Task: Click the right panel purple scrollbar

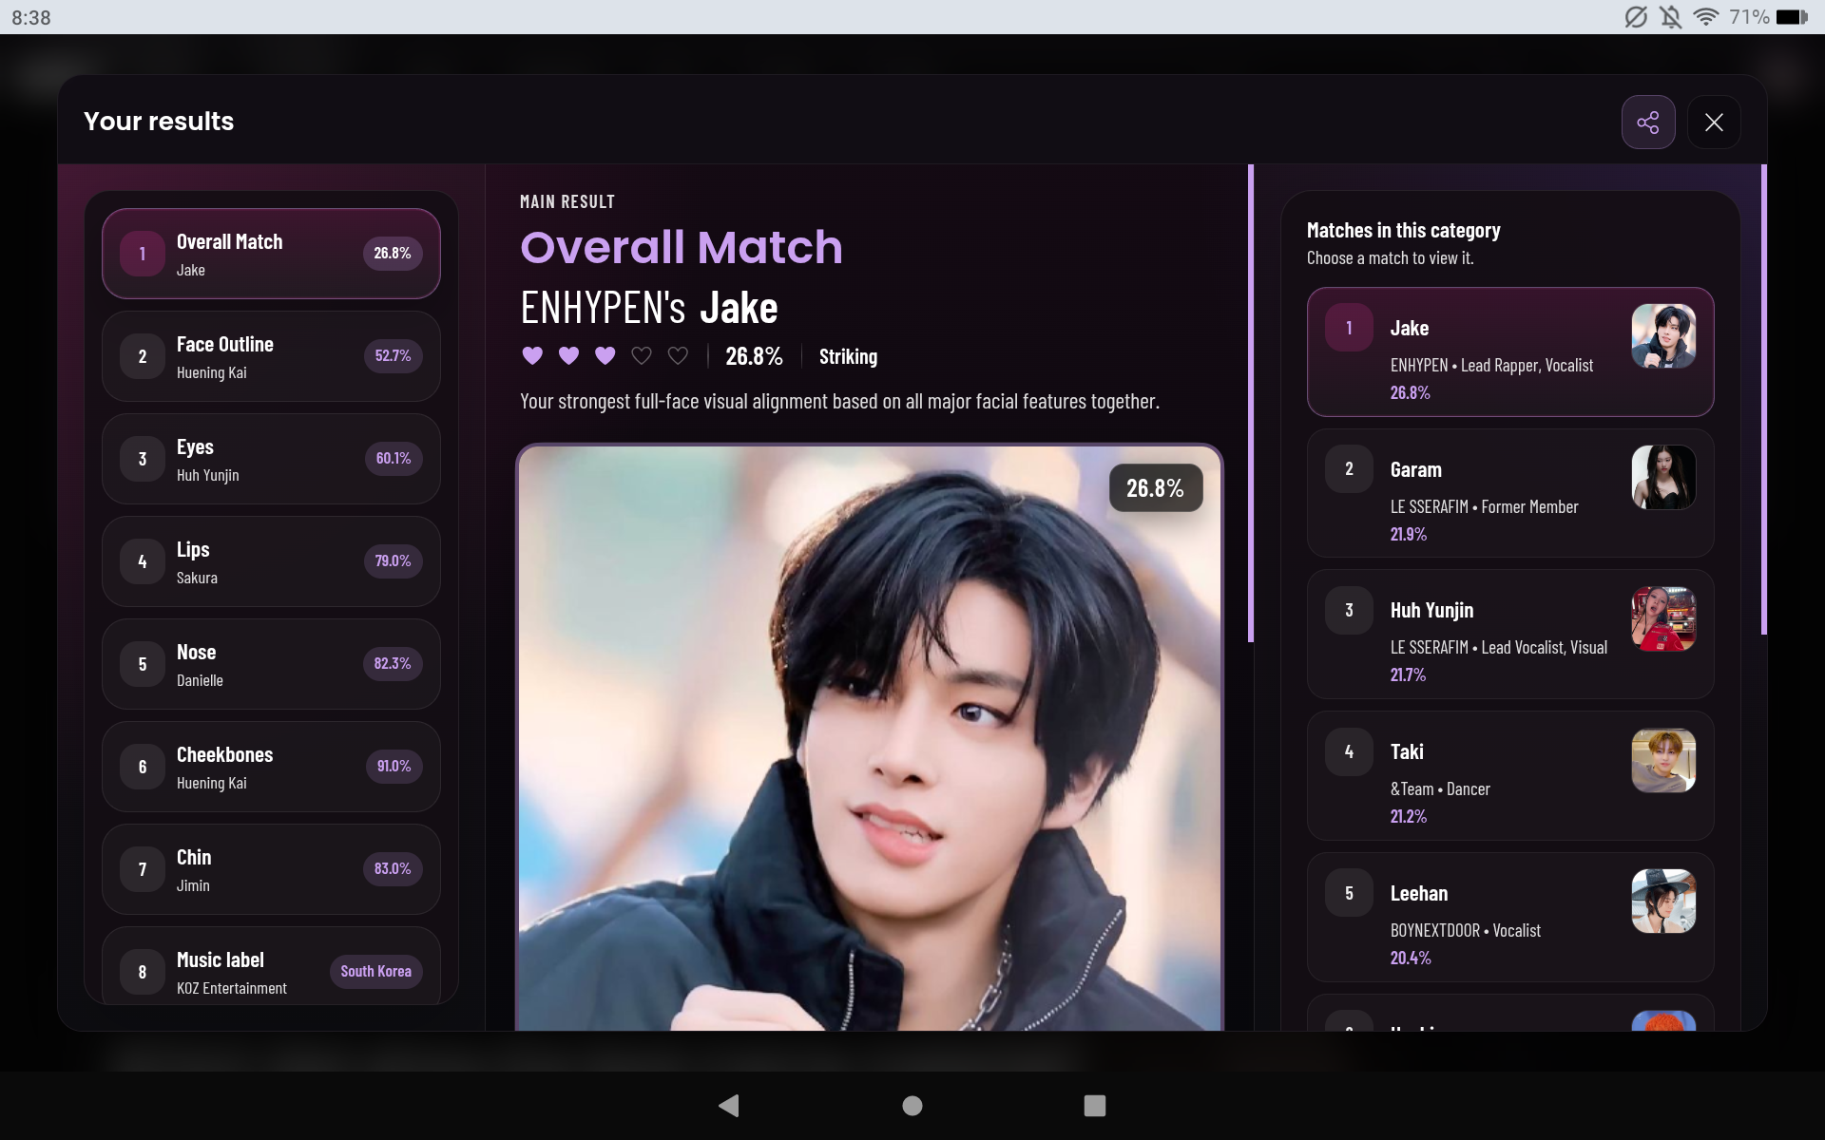Action: (1763, 399)
